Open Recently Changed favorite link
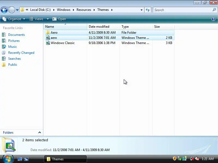The image size is (218, 163). (x=21, y=53)
